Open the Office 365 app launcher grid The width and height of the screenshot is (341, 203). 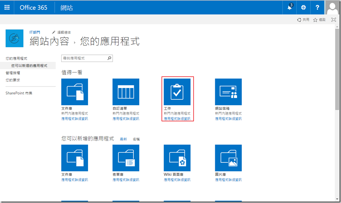pos(7,7)
